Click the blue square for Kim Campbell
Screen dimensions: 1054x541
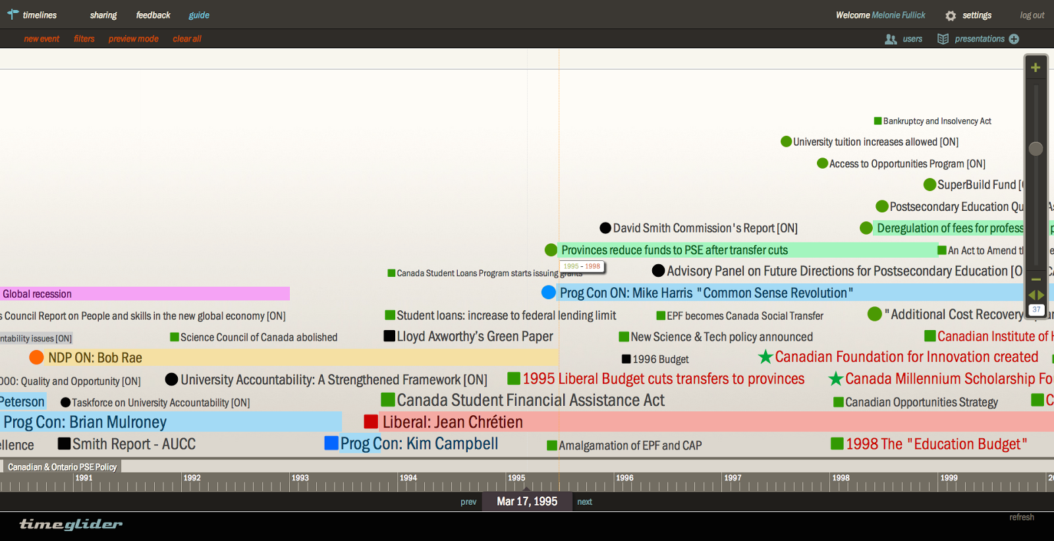pyautogui.click(x=331, y=443)
